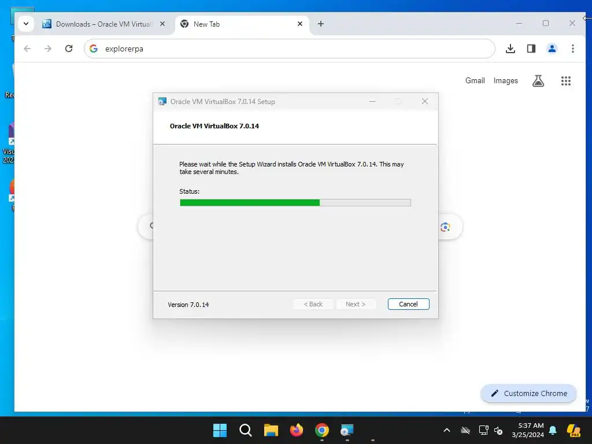Select the New Tab tab

click(242, 24)
